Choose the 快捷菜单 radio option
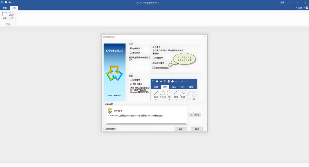 click(158, 58)
